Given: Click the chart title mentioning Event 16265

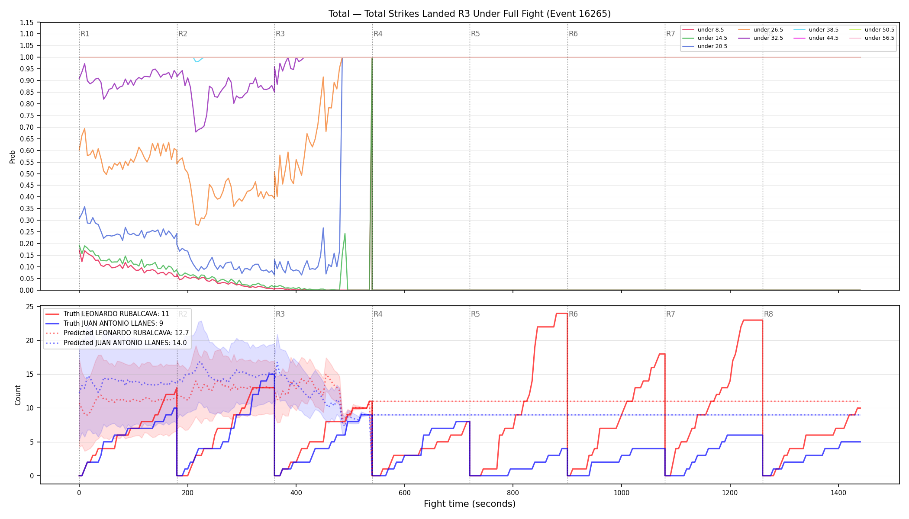Looking at the screenshot, I should click(470, 14).
